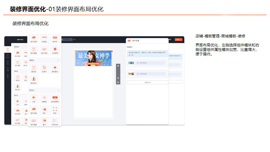270x152 pixels.
Task: Open the page selector dropdown in top bar
Action: (67, 39)
